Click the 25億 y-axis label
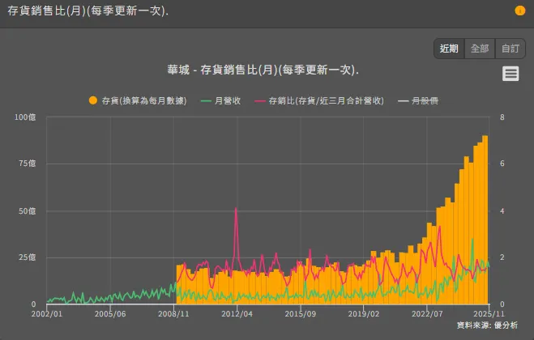The width and height of the screenshot is (534, 340). 27,257
